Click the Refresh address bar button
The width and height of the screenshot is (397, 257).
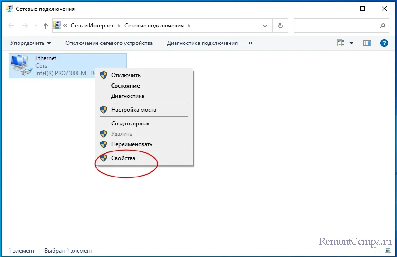coord(281,26)
